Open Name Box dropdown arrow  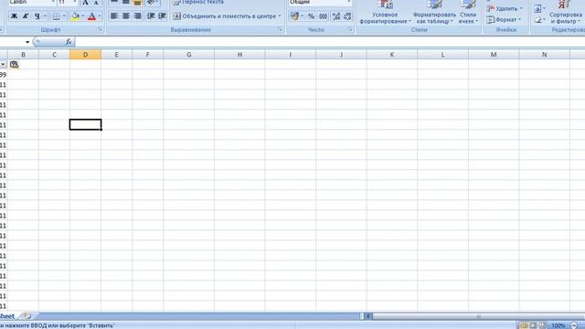coord(27,42)
